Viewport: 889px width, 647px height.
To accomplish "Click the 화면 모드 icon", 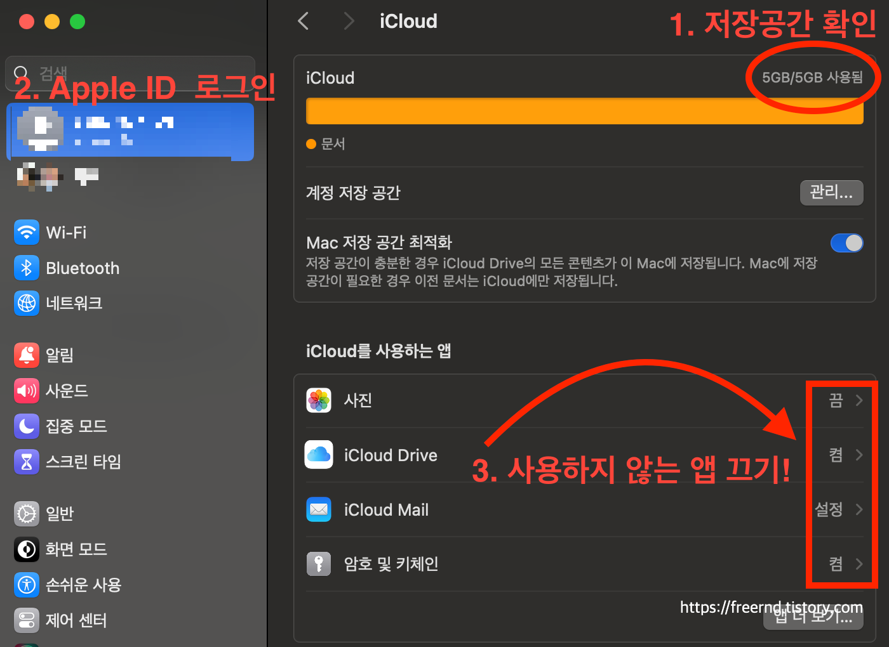I will tap(27, 549).
